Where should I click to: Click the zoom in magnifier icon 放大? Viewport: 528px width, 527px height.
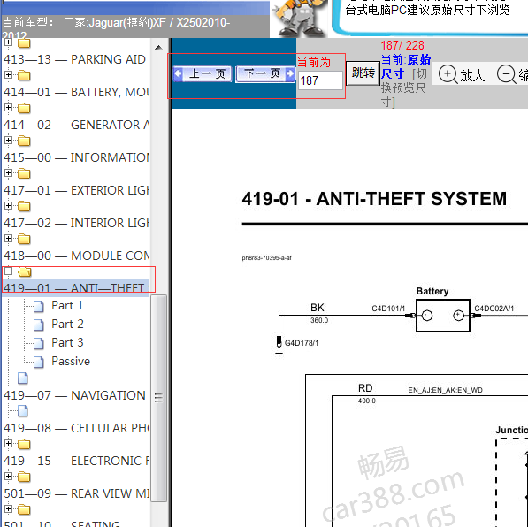click(448, 74)
